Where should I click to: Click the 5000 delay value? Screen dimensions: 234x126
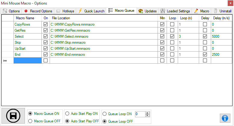[x=216, y=36]
